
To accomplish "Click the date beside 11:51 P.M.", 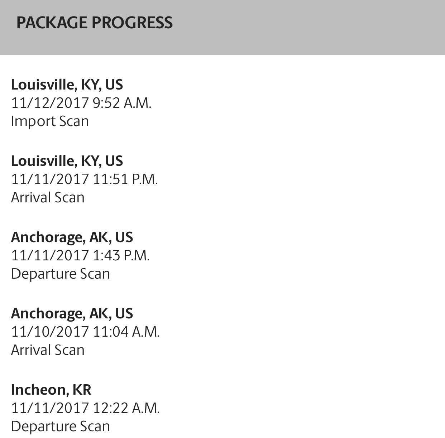I will point(50,179).
